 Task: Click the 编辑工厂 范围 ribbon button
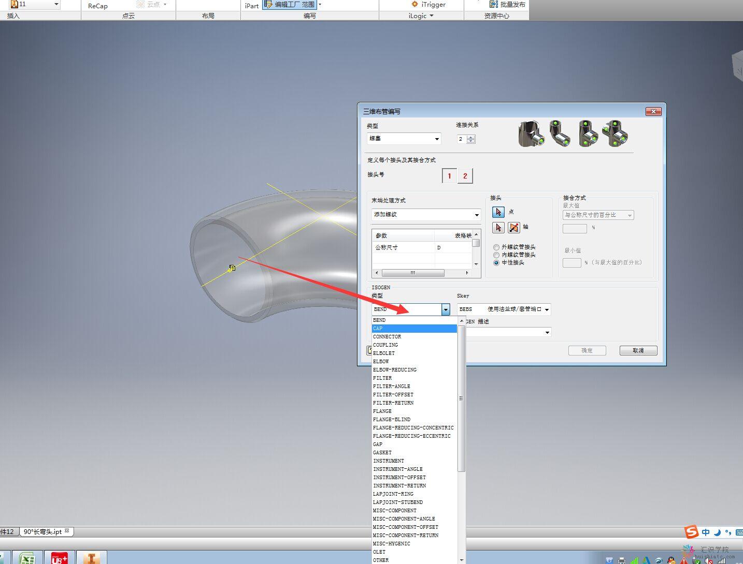click(290, 4)
